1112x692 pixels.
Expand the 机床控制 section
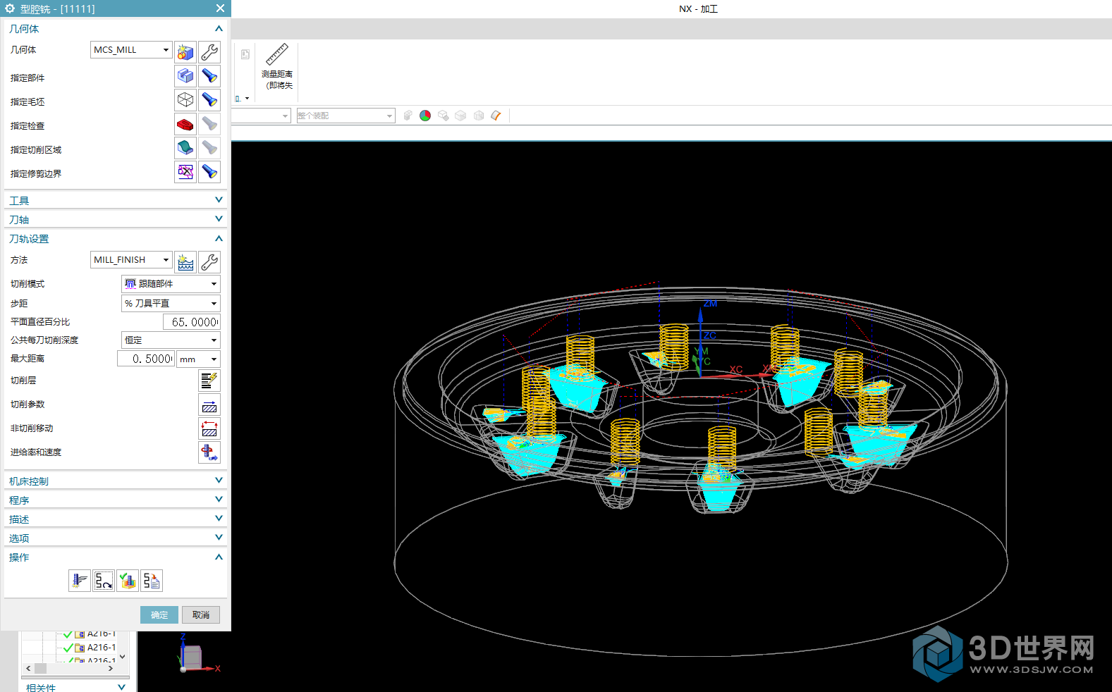[219, 481]
